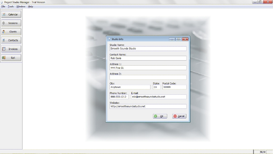Screen dimensions: 273x154
Task: Open the Tools menu
Action: click(11, 7)
